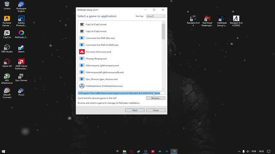The image size is (275, 154).
Task: Choose Command line RAR (Rar.exe) entry
Action: click(x=120, y=38)
